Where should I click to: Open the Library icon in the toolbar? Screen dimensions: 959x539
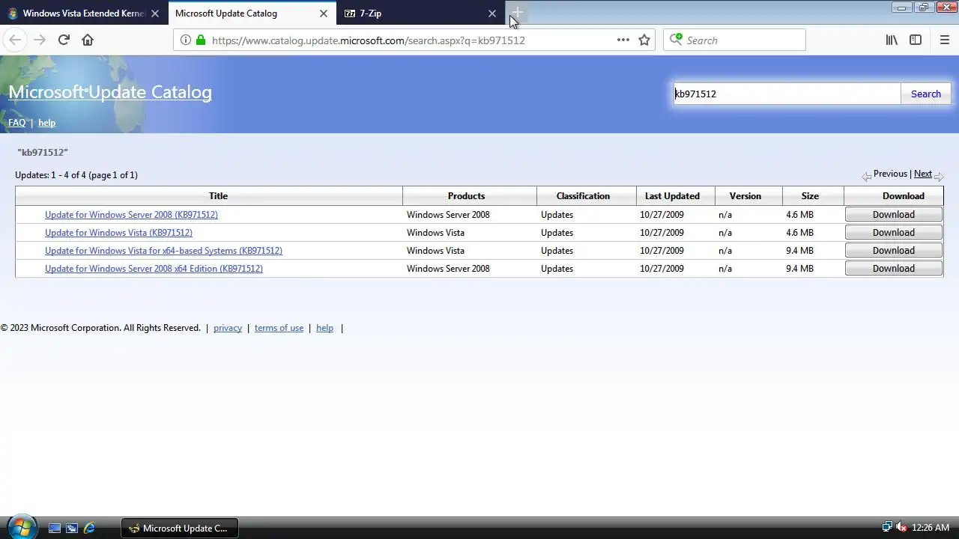892,40
